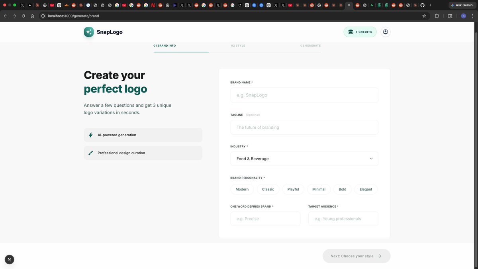Toggle the Modern personality chip
The height and width of the screenshot is (269, 478).
[x=242, y=189]
